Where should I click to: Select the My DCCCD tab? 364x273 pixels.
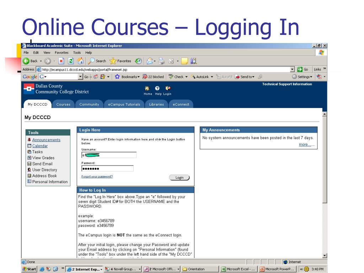(x=37, y=104)
